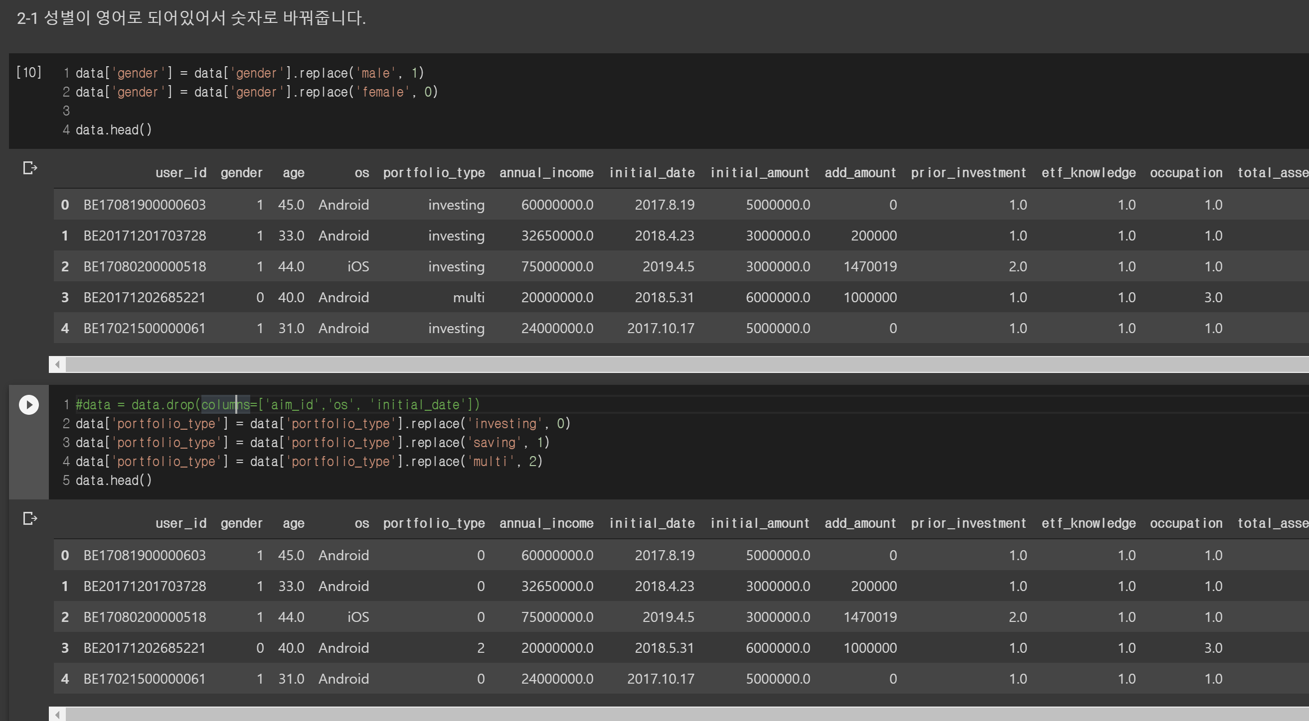Click BE17081900000603 in the first table

(x=145, y=205)
